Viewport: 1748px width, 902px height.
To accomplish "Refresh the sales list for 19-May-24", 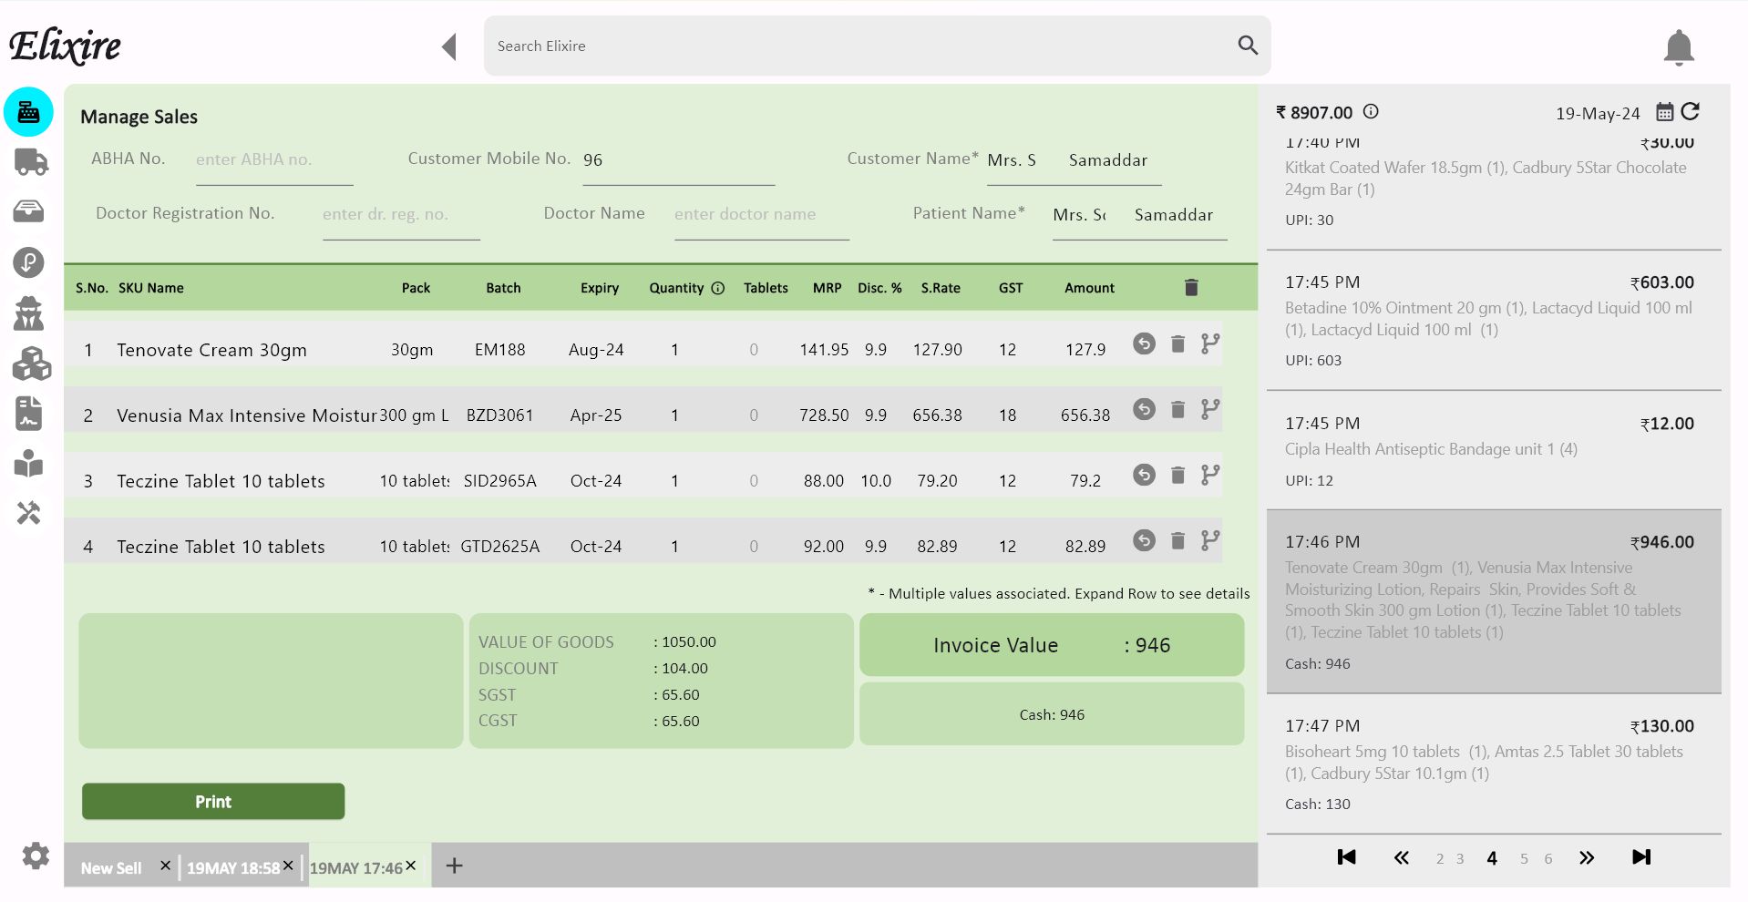I will click(1691, 112).
